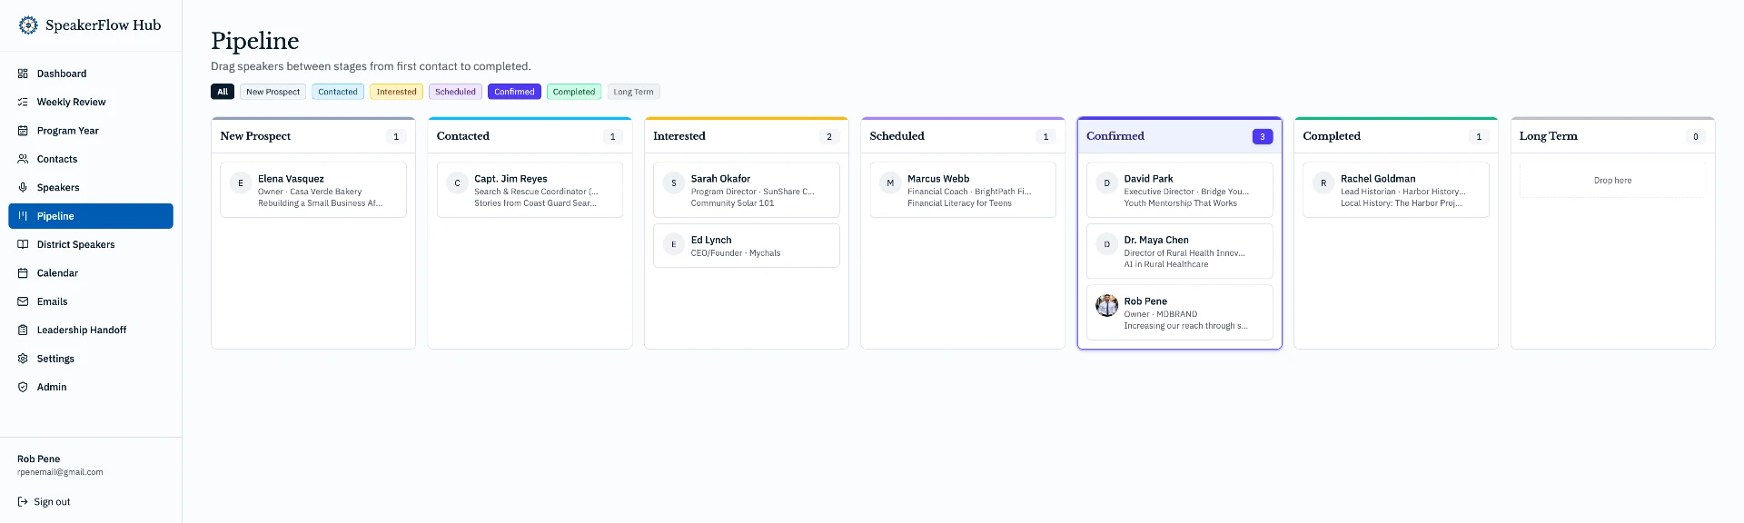Click Ed Lynch's avatar initial

(x=674, y=244)
